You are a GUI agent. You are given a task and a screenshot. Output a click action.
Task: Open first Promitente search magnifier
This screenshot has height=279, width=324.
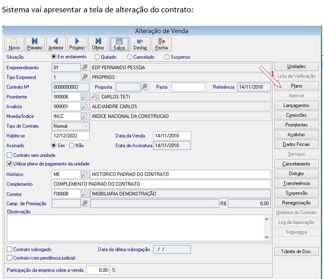pos(85,97)
